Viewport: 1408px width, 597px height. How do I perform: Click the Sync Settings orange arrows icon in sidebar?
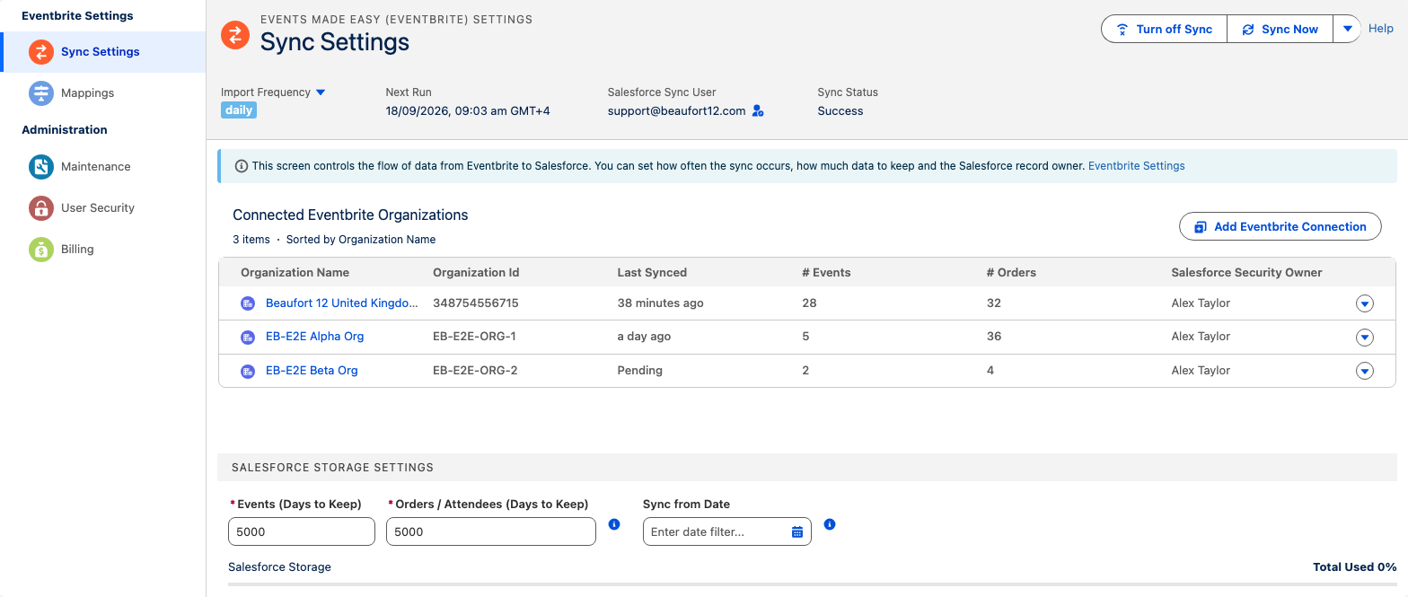point(41,52)
